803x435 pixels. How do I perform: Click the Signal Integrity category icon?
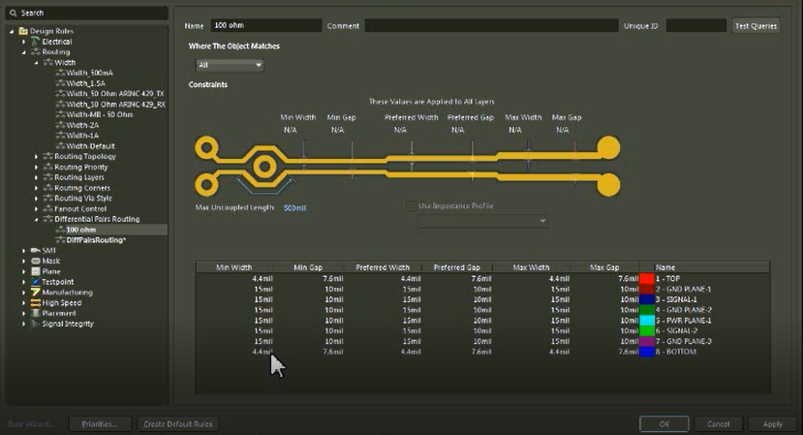35,324
